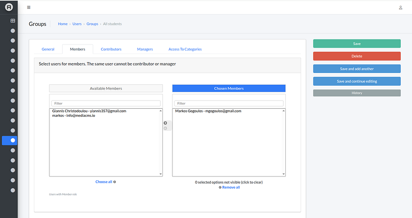Image resolution: width=412 pixels, height=218 pixels.
Task: Open the user profile icon at top right
Action: 400,8
